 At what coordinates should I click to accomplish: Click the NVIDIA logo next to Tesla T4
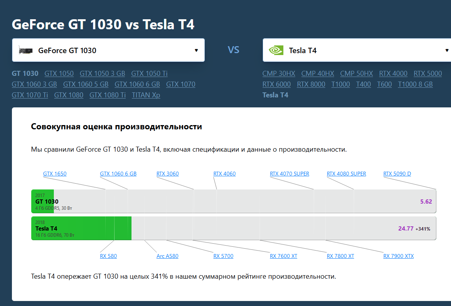click(x=276, y=50)
